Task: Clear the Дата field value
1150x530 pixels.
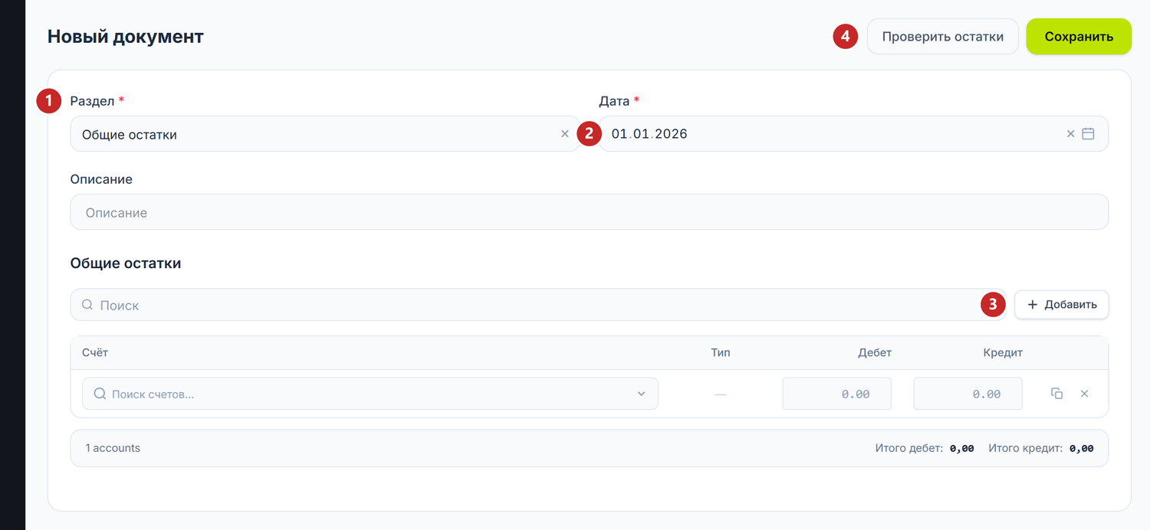Action: [x=1071, y=134]
